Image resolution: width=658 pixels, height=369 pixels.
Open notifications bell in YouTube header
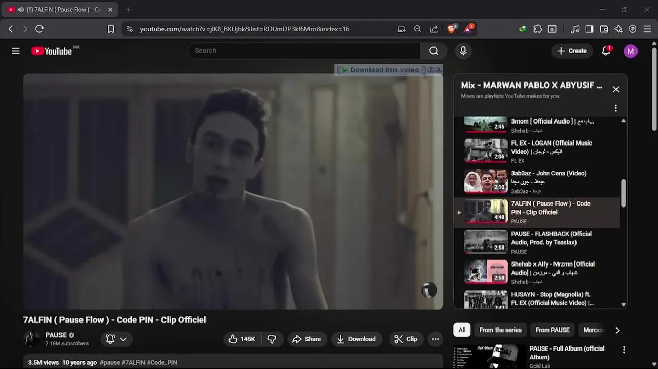(606, 51)
